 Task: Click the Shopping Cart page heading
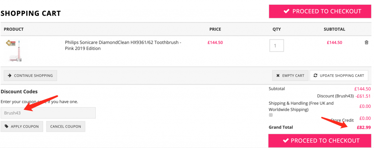tap(31, 13)
